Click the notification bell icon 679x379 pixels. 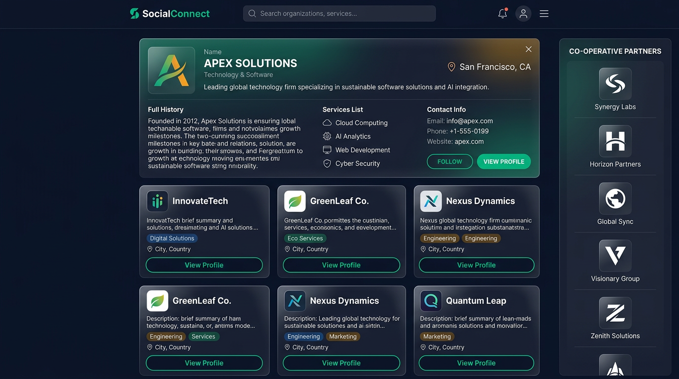[502, 14]
